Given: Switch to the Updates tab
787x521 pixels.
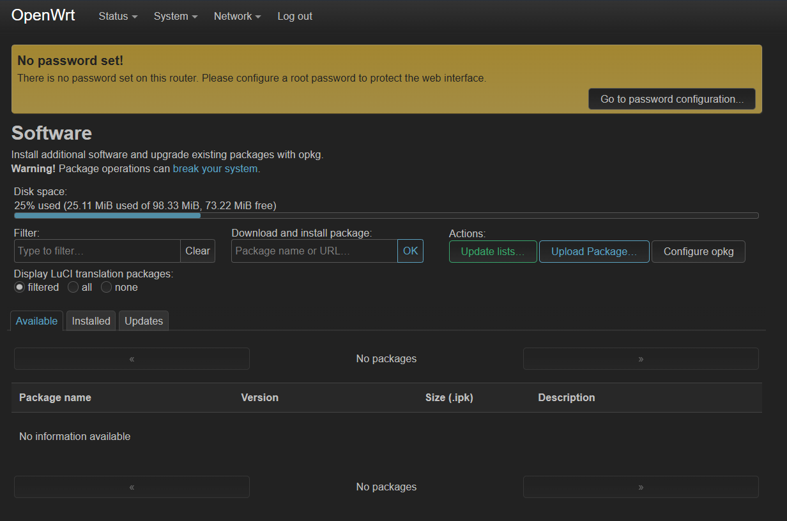Looking at the screenshot, I should 144,321.
